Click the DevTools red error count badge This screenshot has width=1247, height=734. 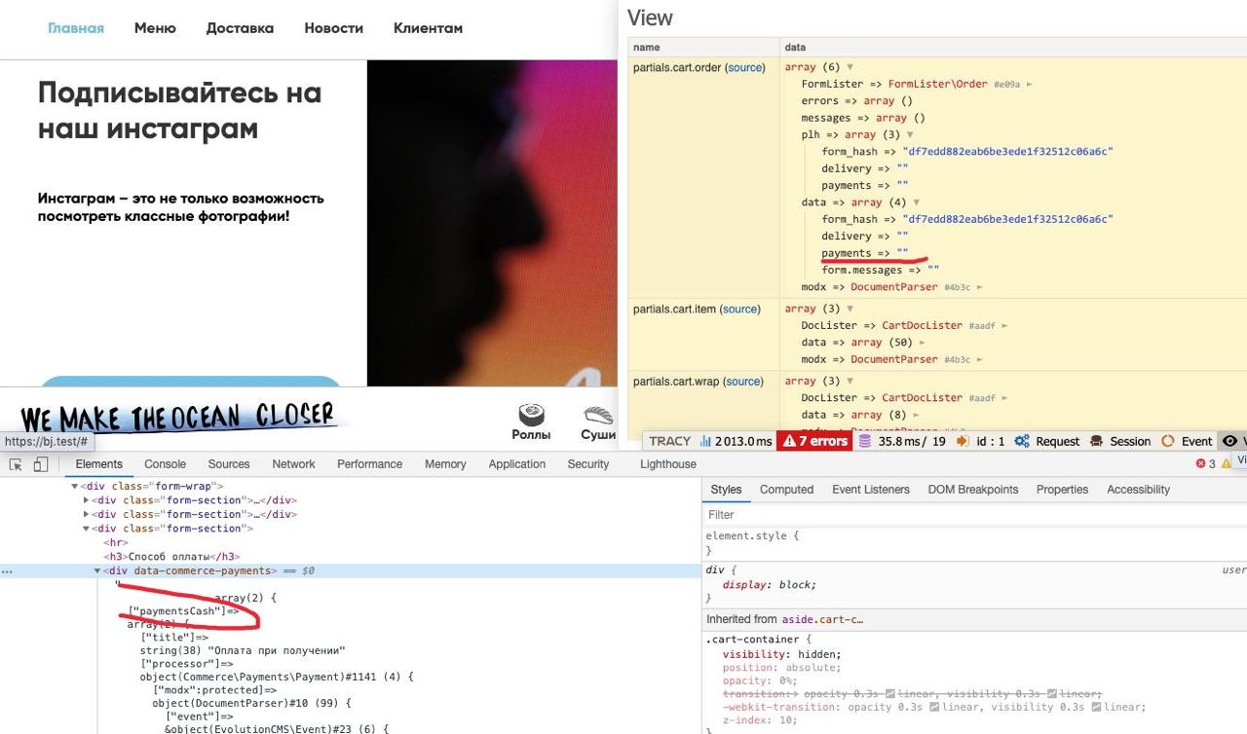tap(1205, 464)
